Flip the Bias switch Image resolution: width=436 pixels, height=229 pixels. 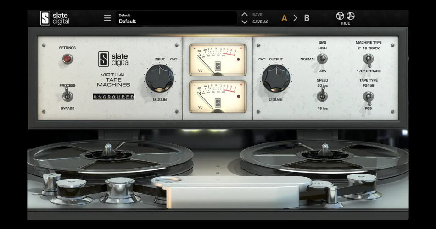click(x=322, y=59)
